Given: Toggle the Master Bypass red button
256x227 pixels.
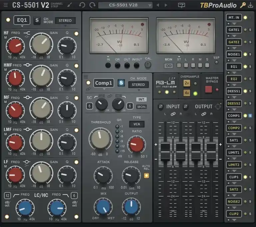Looking at the screenshot, I should click(x=208, y=89).
